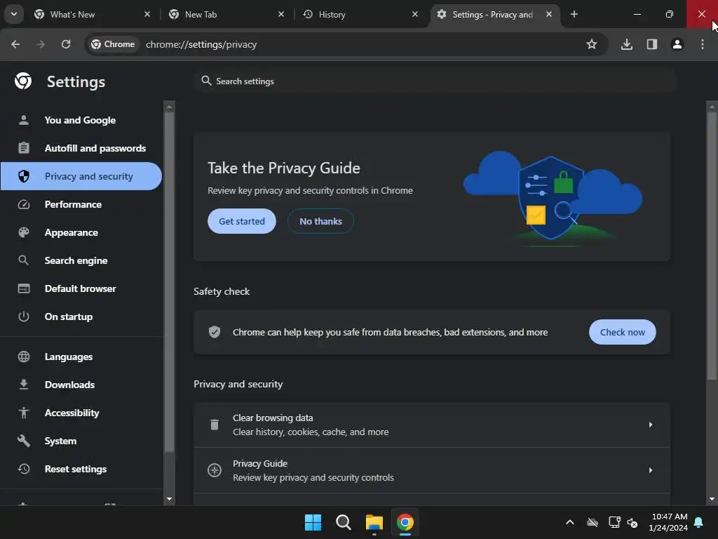
Task: Bookmark this page with the star icon
Action: coord(592,44)
